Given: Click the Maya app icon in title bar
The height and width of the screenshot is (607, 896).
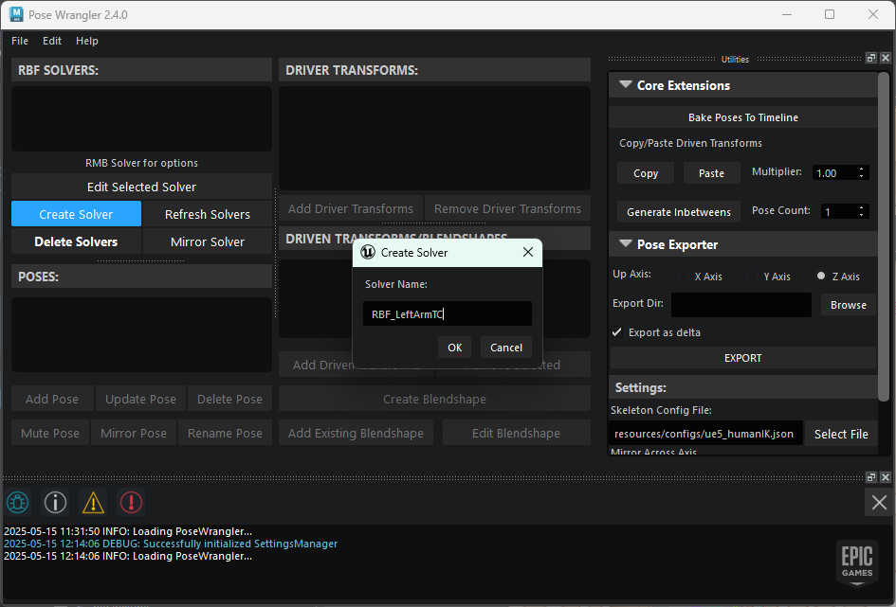Looking at the screenshot, I should coord(16,14).
